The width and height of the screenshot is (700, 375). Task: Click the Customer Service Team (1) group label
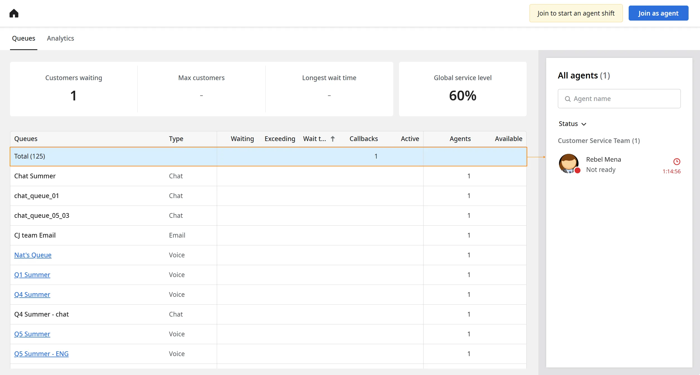click(x=599, y=141)
